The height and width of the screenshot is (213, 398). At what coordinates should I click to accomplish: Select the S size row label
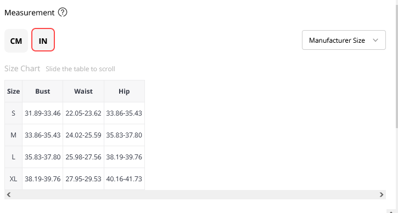pyautogui.click(x=14, y=113)
